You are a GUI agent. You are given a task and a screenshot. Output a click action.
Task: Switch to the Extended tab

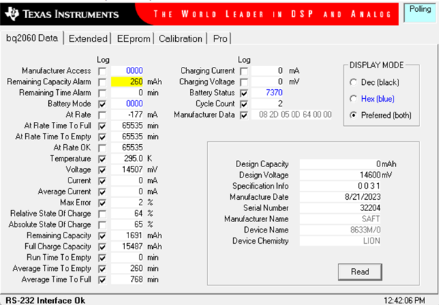pyautogui.click(x=88, y=38)
